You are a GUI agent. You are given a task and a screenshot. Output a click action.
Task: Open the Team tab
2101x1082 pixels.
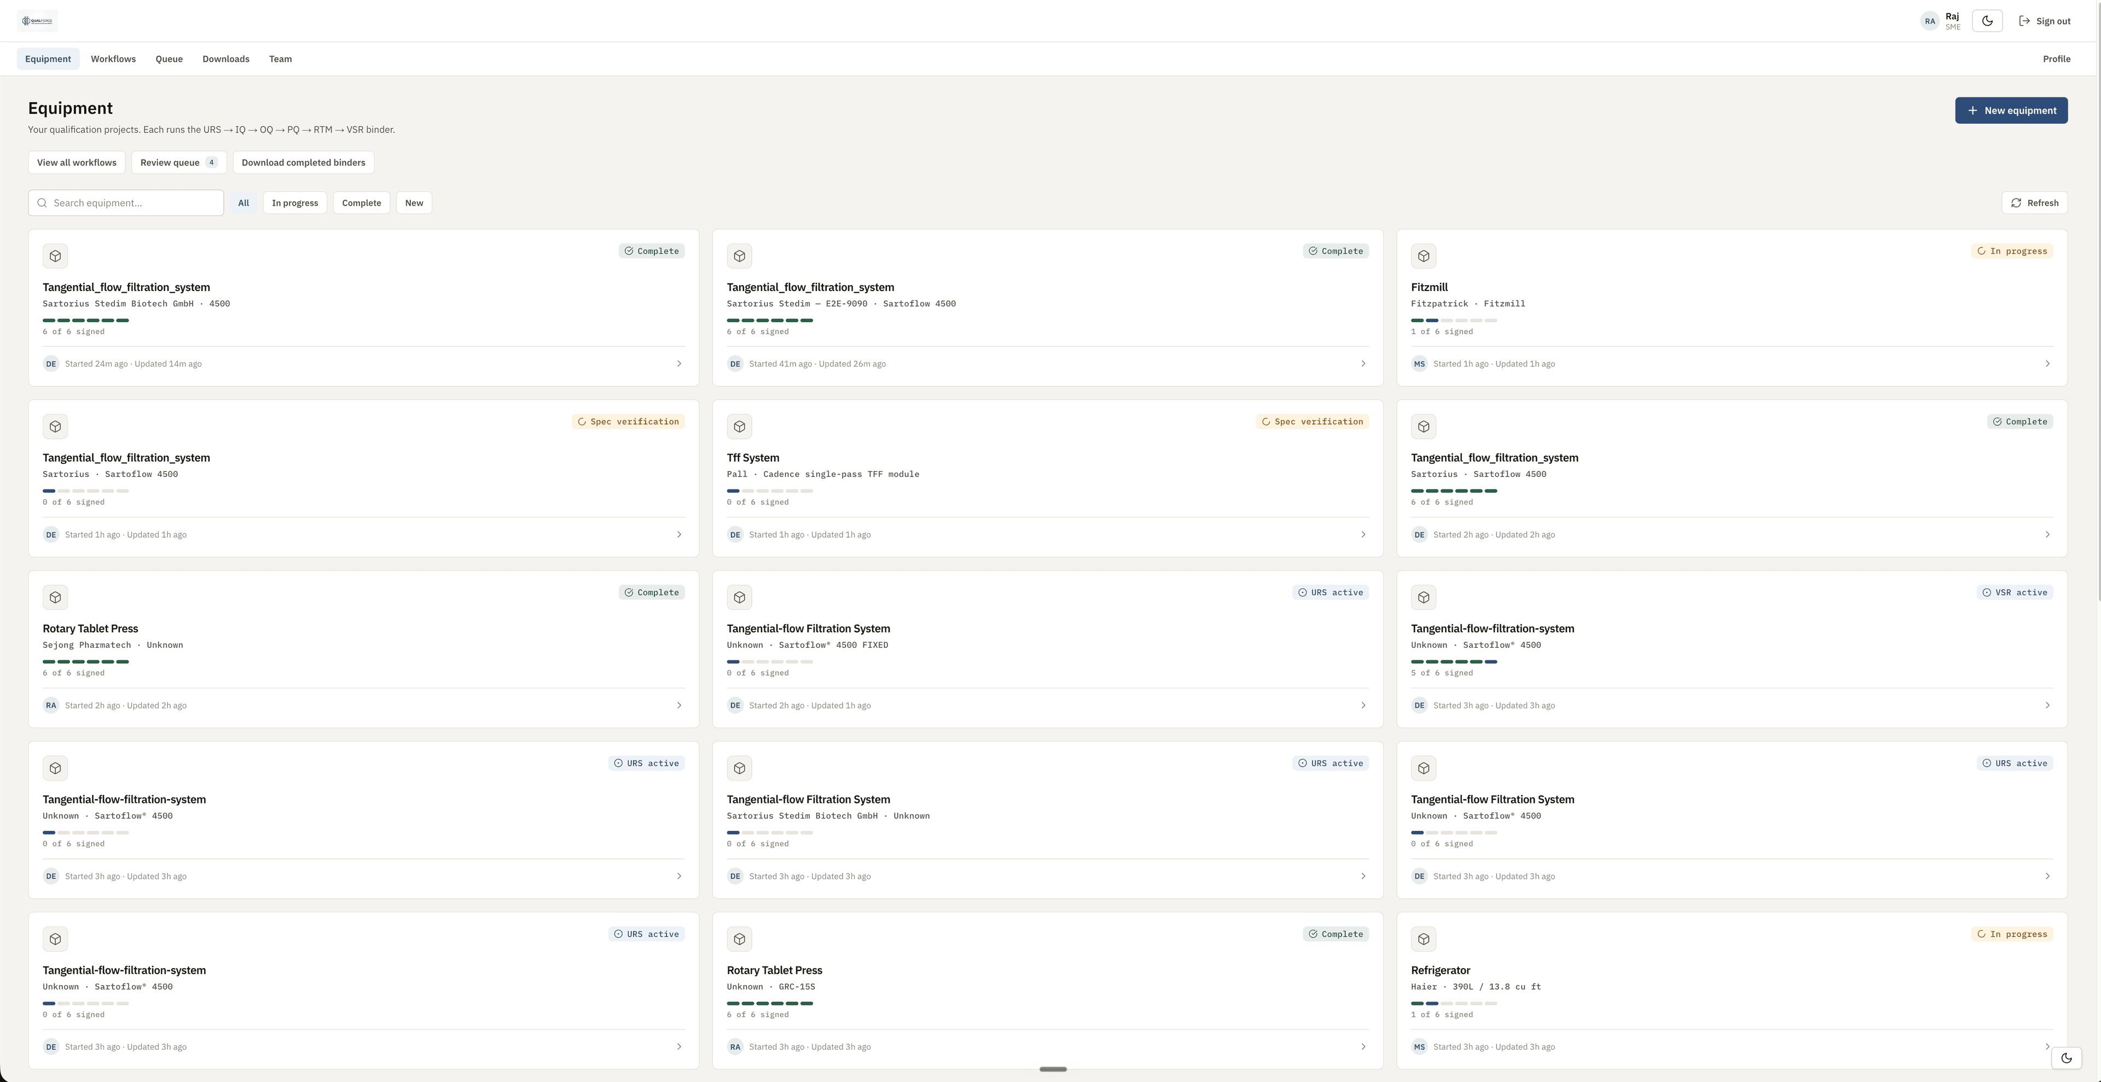[281, 59]
